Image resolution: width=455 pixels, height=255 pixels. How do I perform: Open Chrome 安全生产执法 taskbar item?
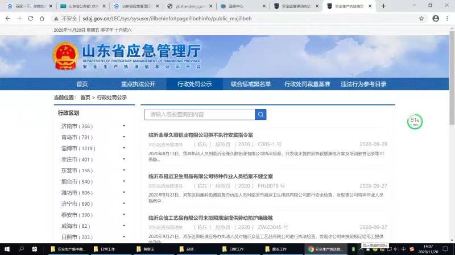(326, 249)
